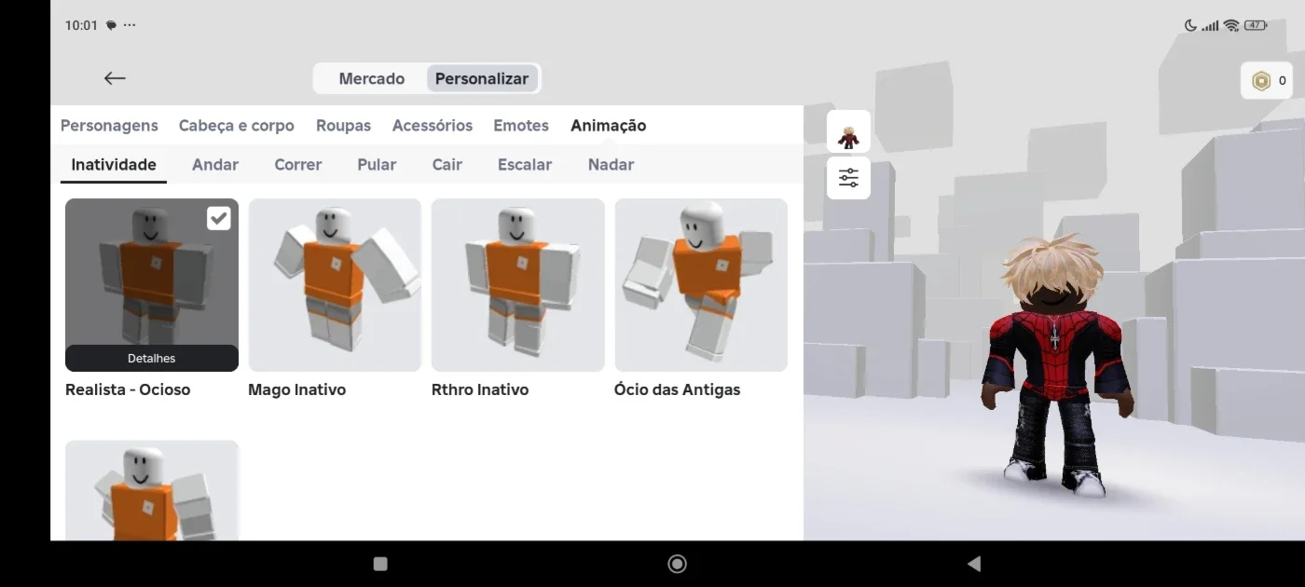The image size is (1305, 587).
Task: Switch to the Correr sub-tab
Action: [298, 165]
